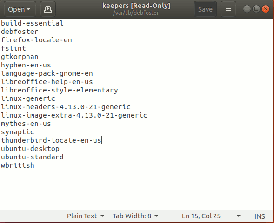Click the line linux-generic
274x223 pixels.
pyautogui.click(x=28, y=98)
